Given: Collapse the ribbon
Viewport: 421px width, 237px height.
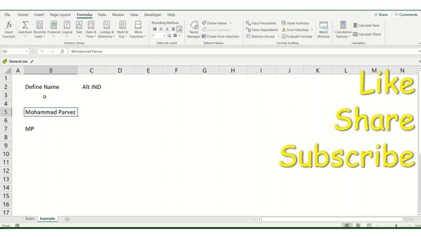Looking at the screenshot, I should click(x=420, y=43).
